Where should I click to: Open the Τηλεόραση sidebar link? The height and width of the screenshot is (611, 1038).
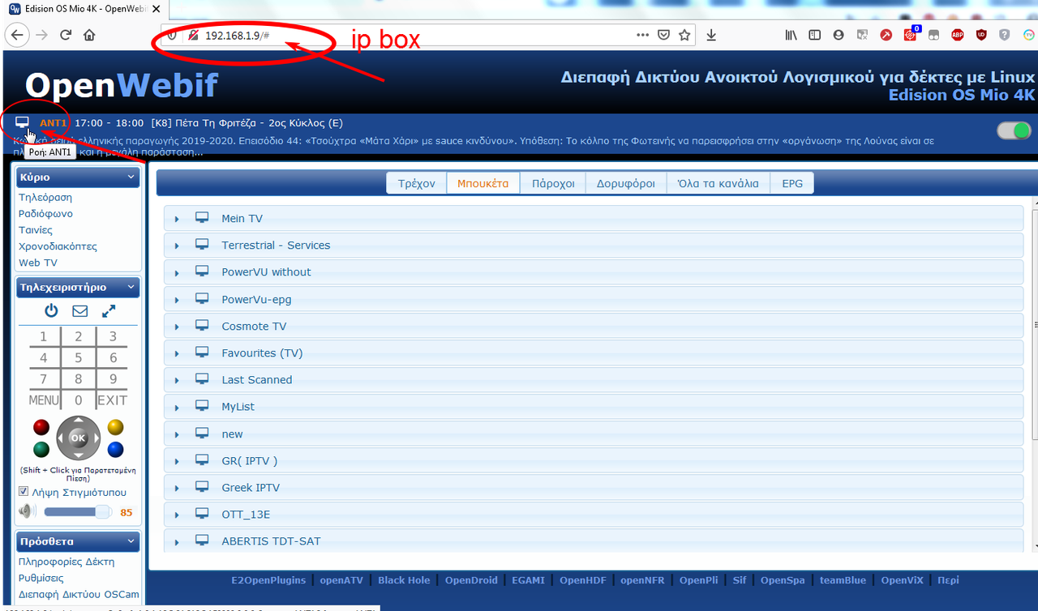(x=45, y=197)
